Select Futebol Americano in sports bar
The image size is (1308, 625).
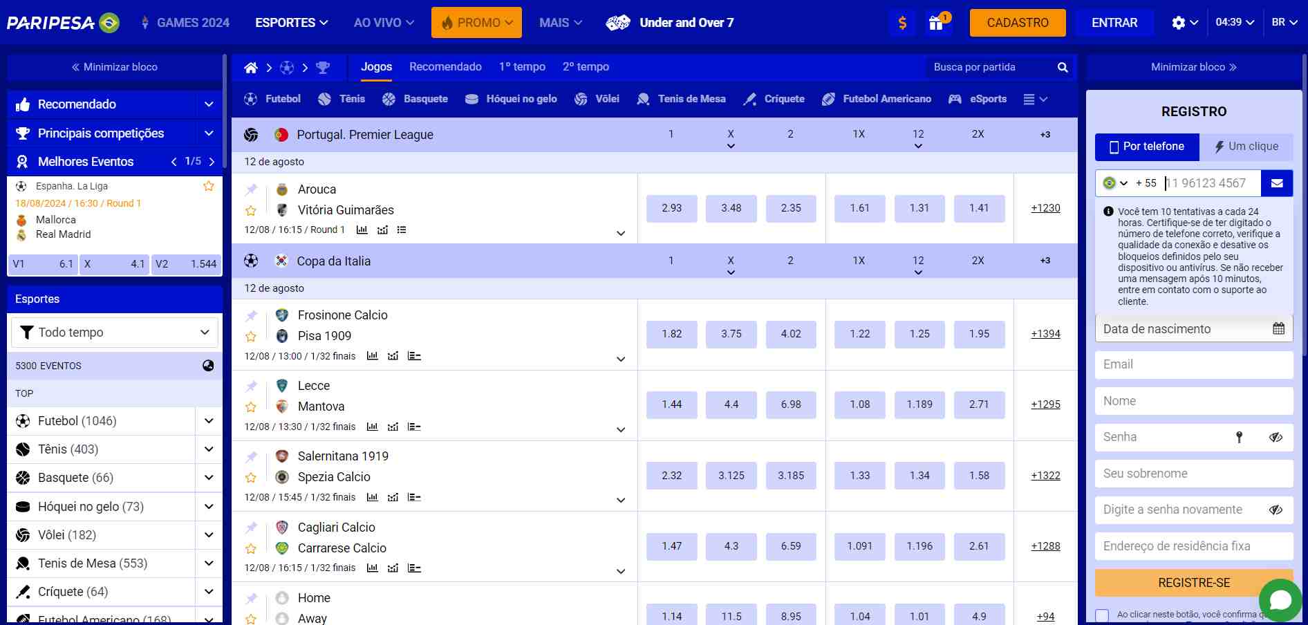(877, 99)
